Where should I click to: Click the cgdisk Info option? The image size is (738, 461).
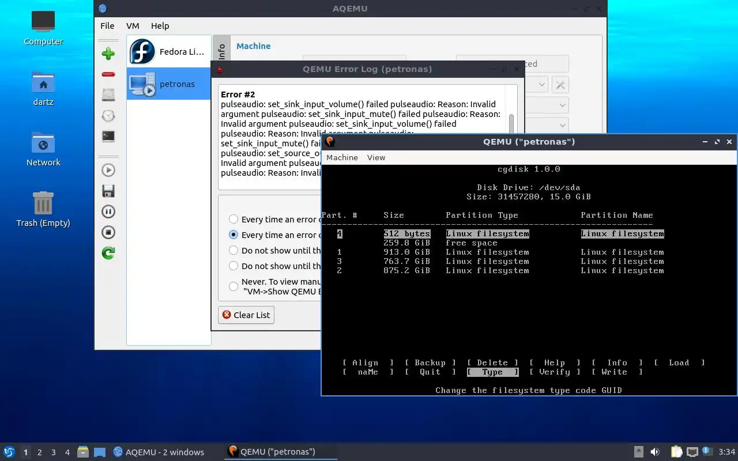coord(617,362)
